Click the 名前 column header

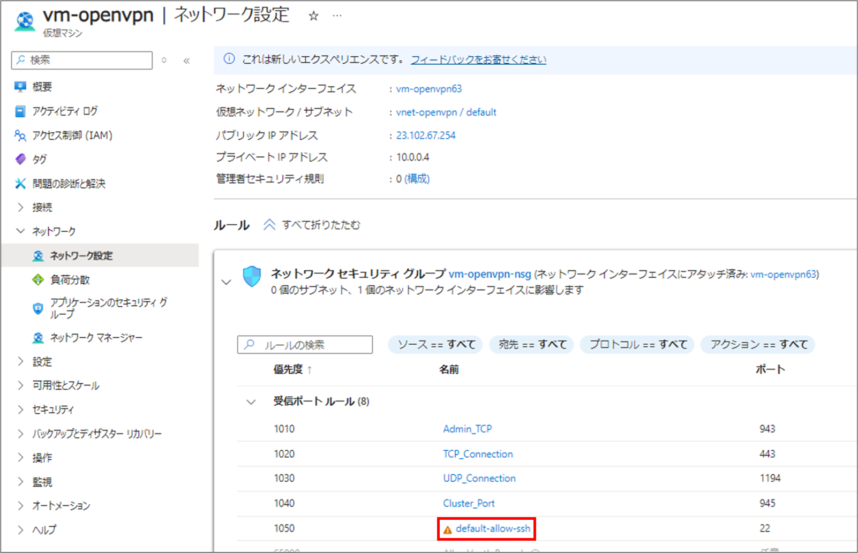point(449,369)
